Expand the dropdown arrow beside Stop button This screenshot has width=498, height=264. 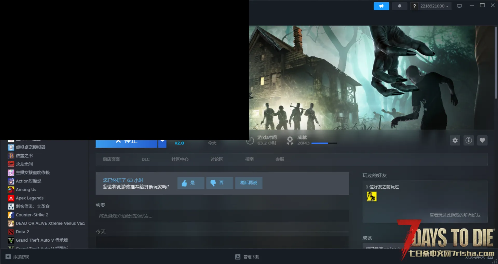click(162, 142)
